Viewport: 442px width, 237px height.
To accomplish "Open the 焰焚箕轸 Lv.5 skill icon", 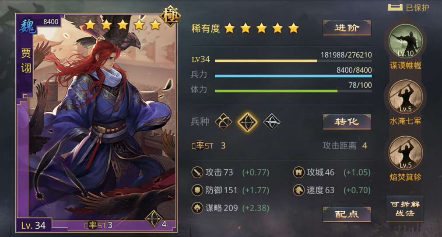I will (x=405, y=153).
